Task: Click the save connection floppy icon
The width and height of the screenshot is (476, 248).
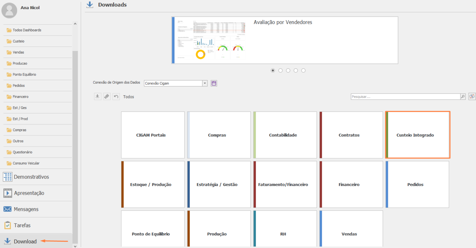Action: [x=214, y=83]
